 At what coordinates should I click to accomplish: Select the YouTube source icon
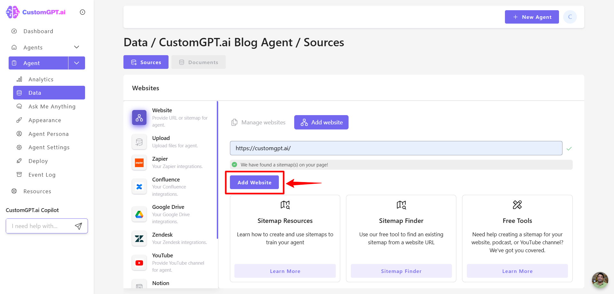tap(139, 263)
